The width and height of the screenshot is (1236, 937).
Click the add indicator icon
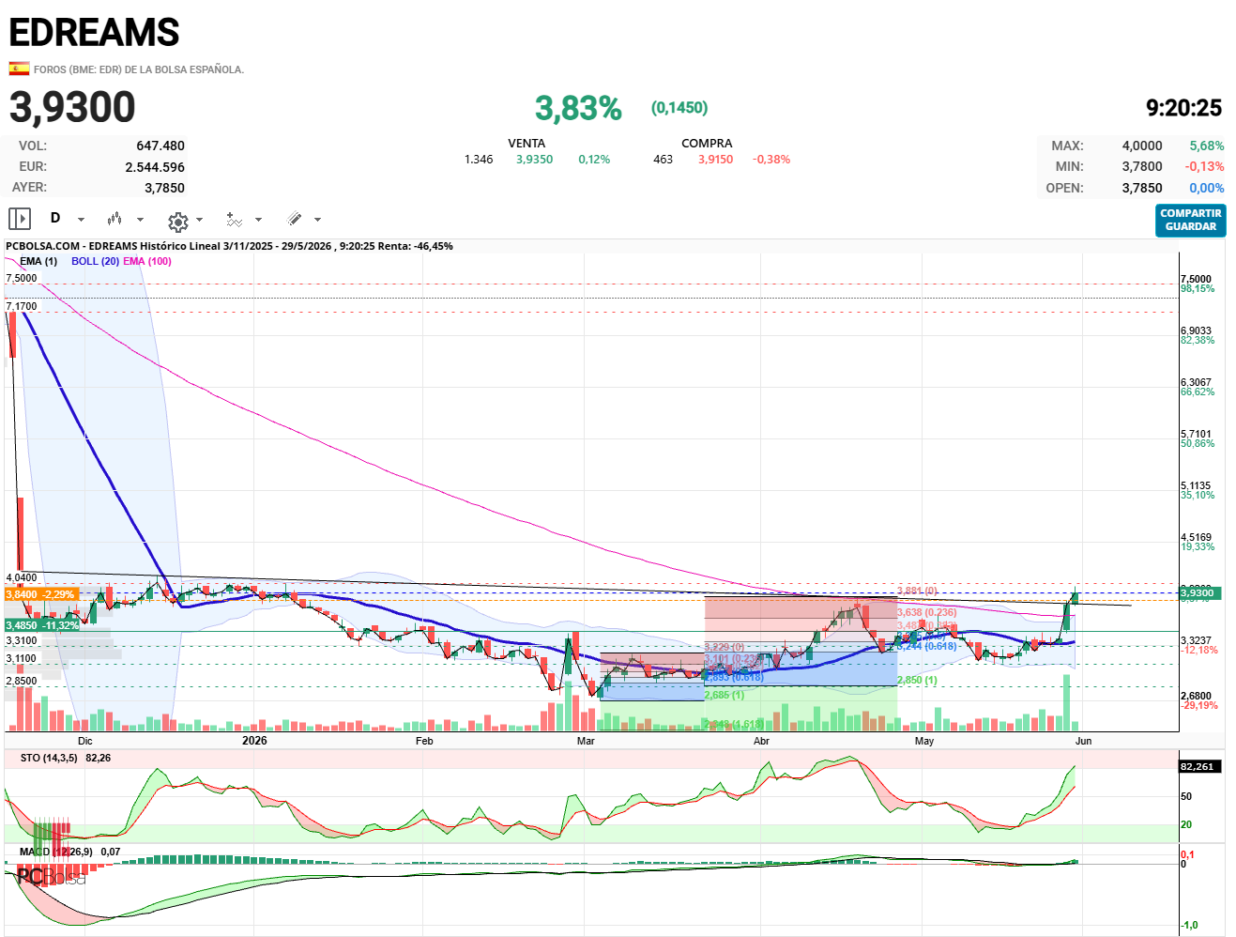(x=234, y=220)
